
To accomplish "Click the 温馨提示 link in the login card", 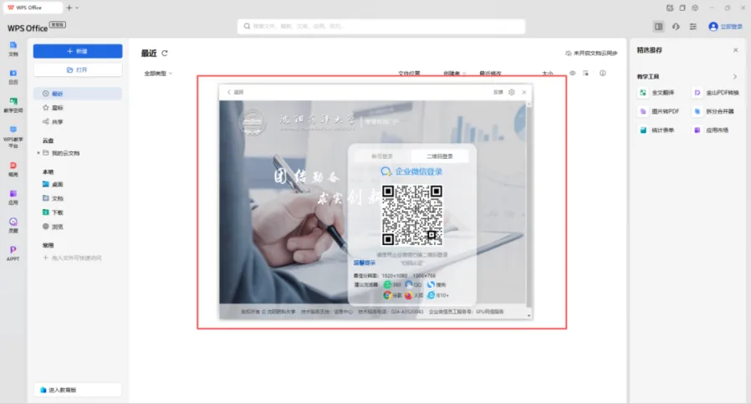I will [365, 263].
